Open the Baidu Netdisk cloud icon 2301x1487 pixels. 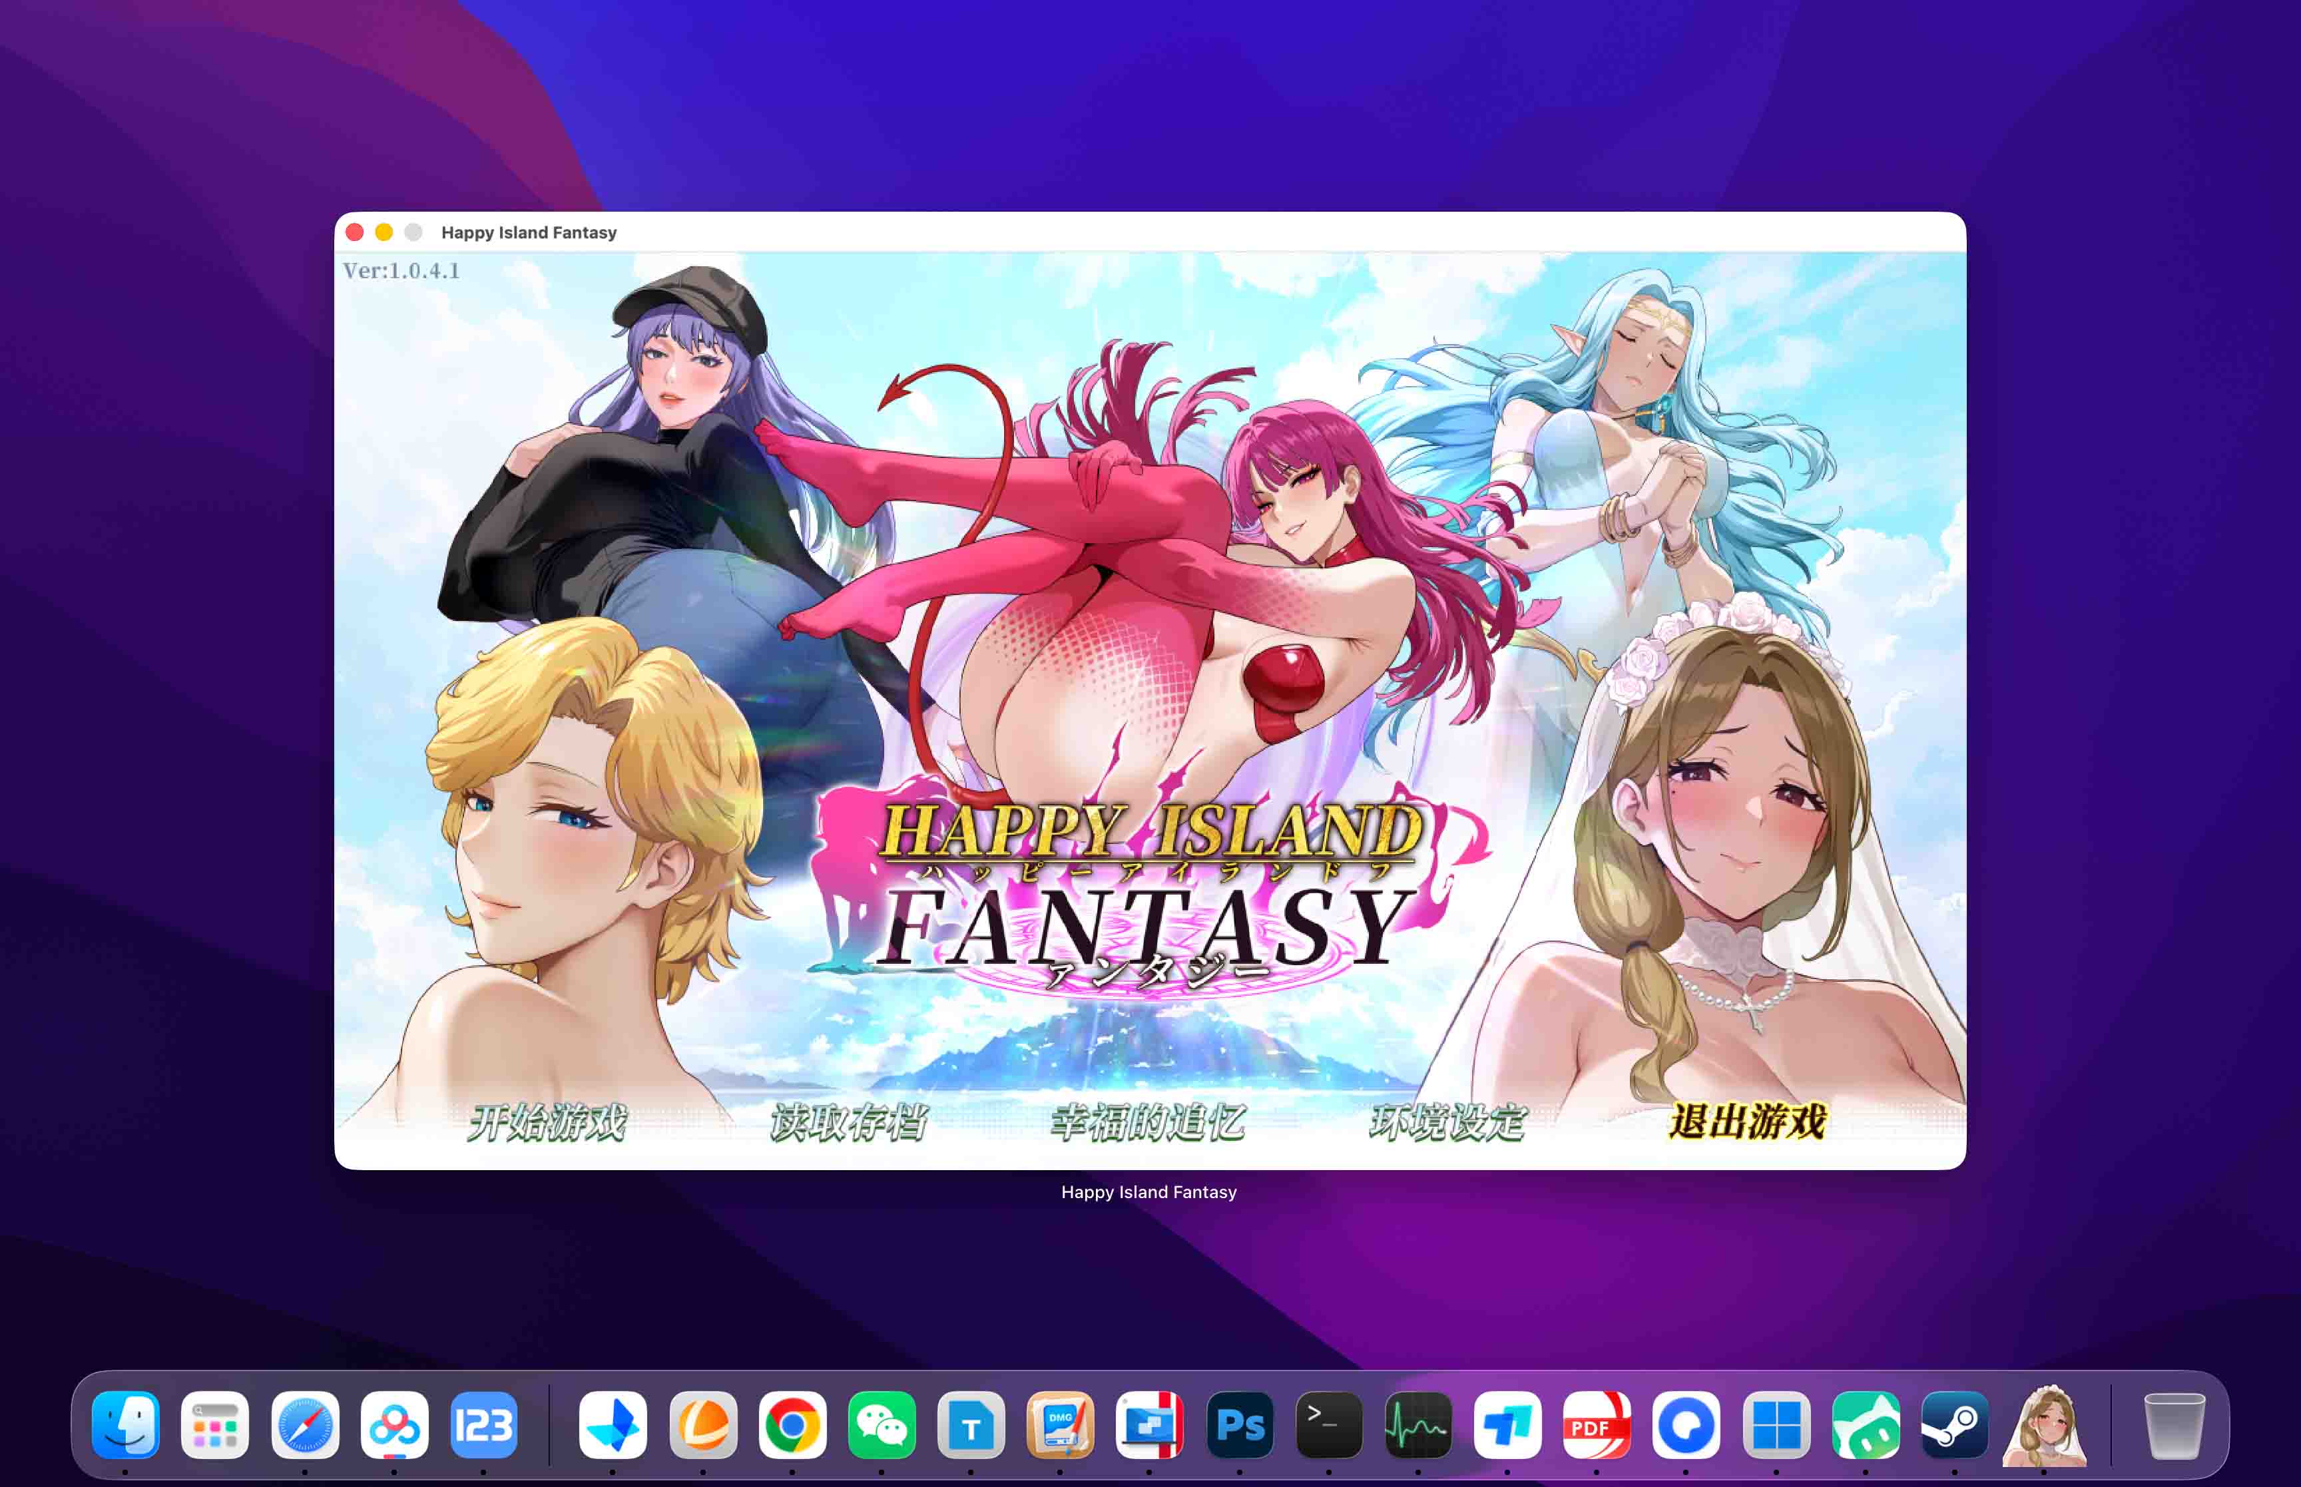(394, 1424)
